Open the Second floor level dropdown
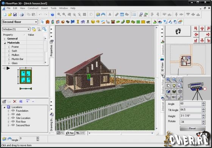The width and height of the screenshot is (212, 148). (x=20, y=22)
